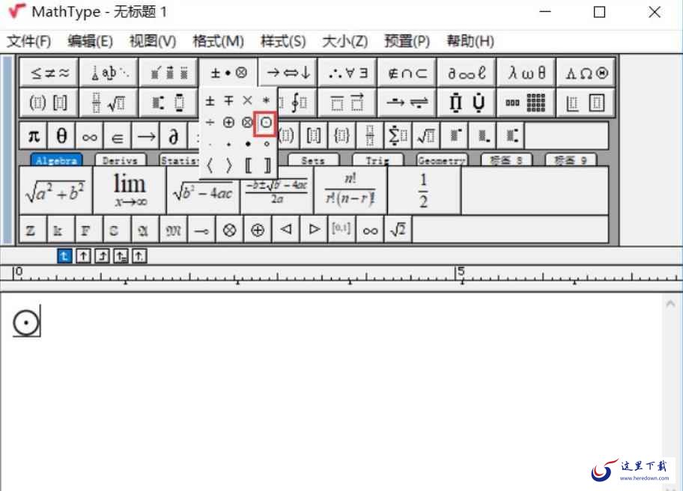Open the fraction and radical templates palette

tap(109, 103)
